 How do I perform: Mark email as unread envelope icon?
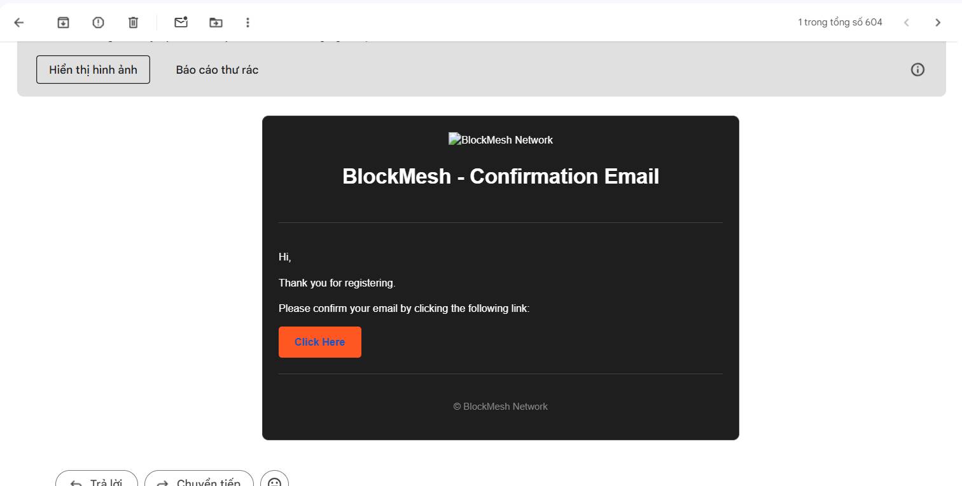pyautogui.click(x=181, y=23)
